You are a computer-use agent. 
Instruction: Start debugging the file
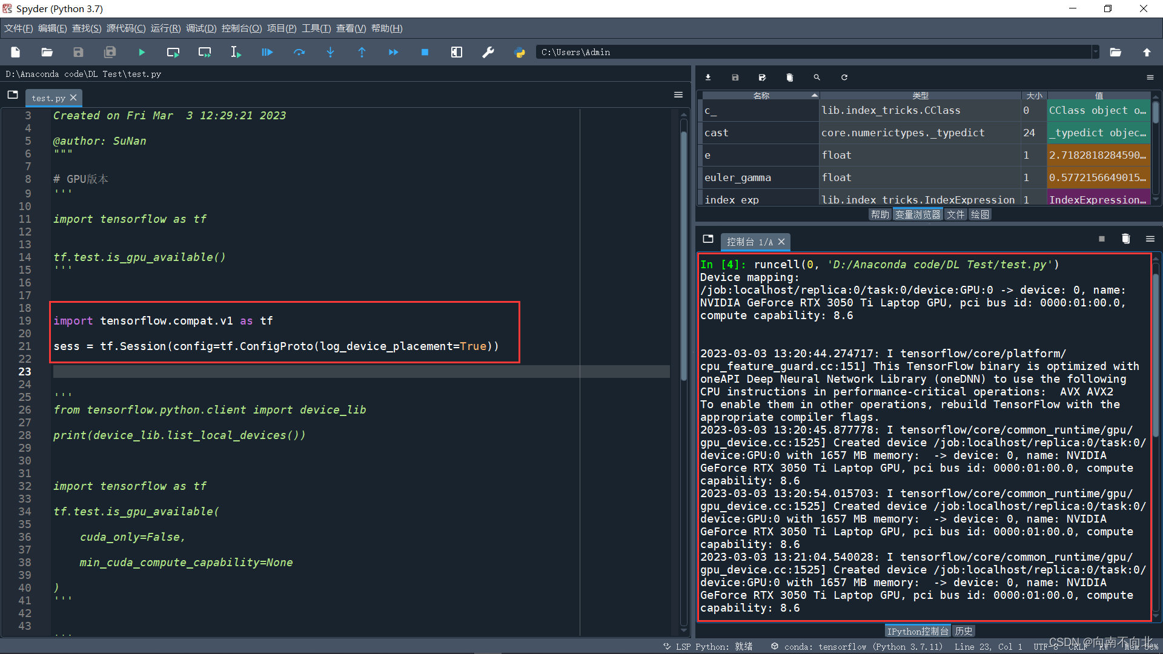(x=267, y=53)
